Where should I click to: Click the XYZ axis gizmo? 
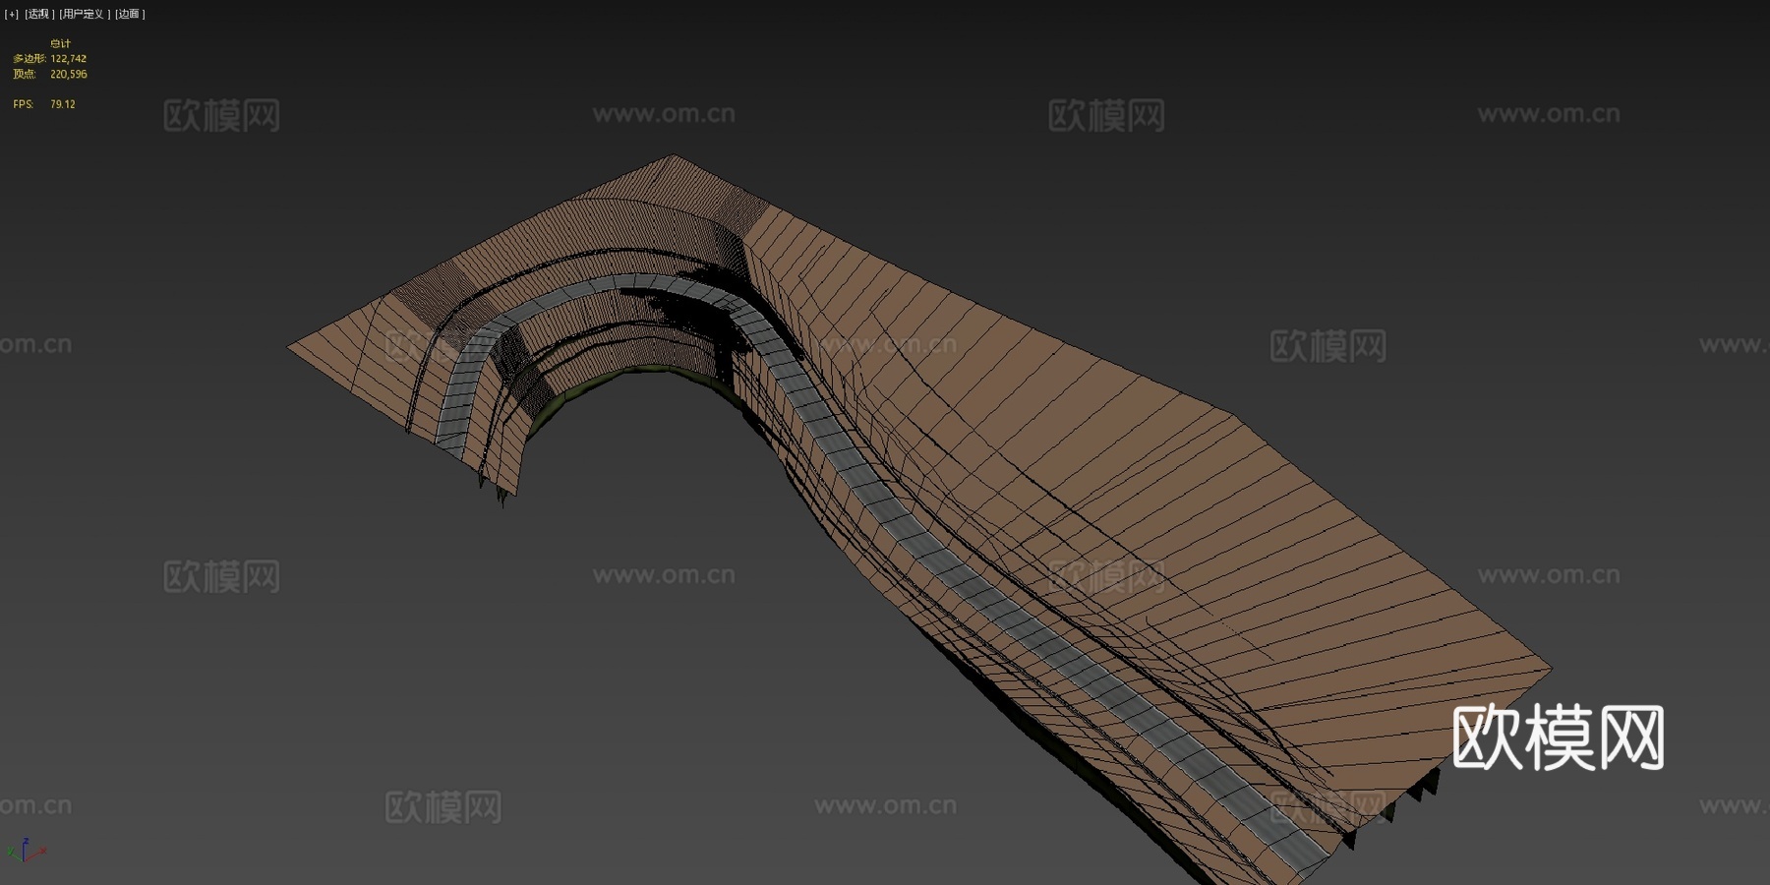click(26, 851)
